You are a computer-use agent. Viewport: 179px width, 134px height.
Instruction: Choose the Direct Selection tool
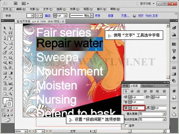tap(10, 28)
